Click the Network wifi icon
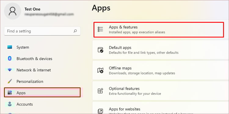Image resolution: width=229 pixels, height=114 pixels. click(x=10, y=70)
